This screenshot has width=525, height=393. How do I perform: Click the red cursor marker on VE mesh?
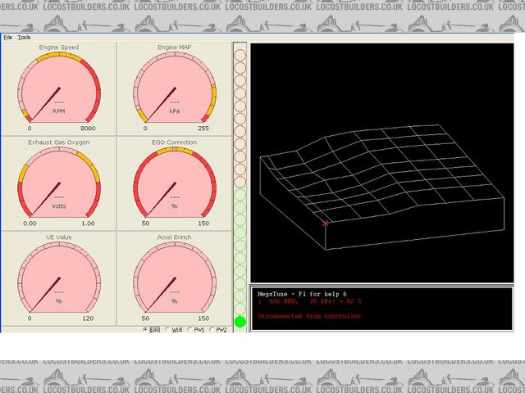326,223
